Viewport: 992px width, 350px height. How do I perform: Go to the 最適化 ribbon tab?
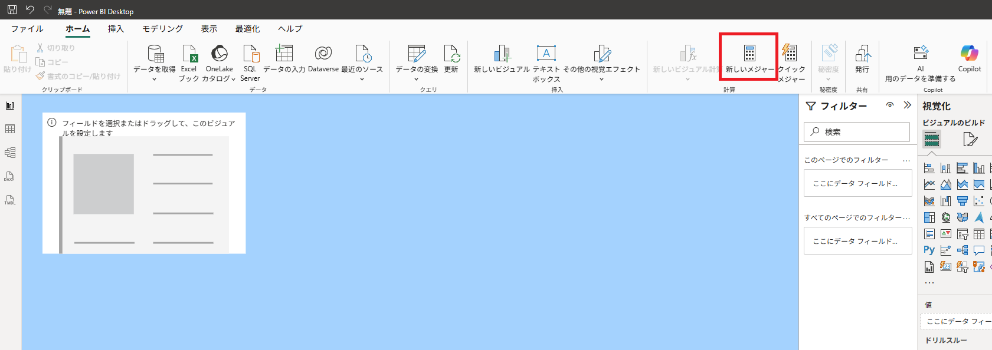pos(247,29)
